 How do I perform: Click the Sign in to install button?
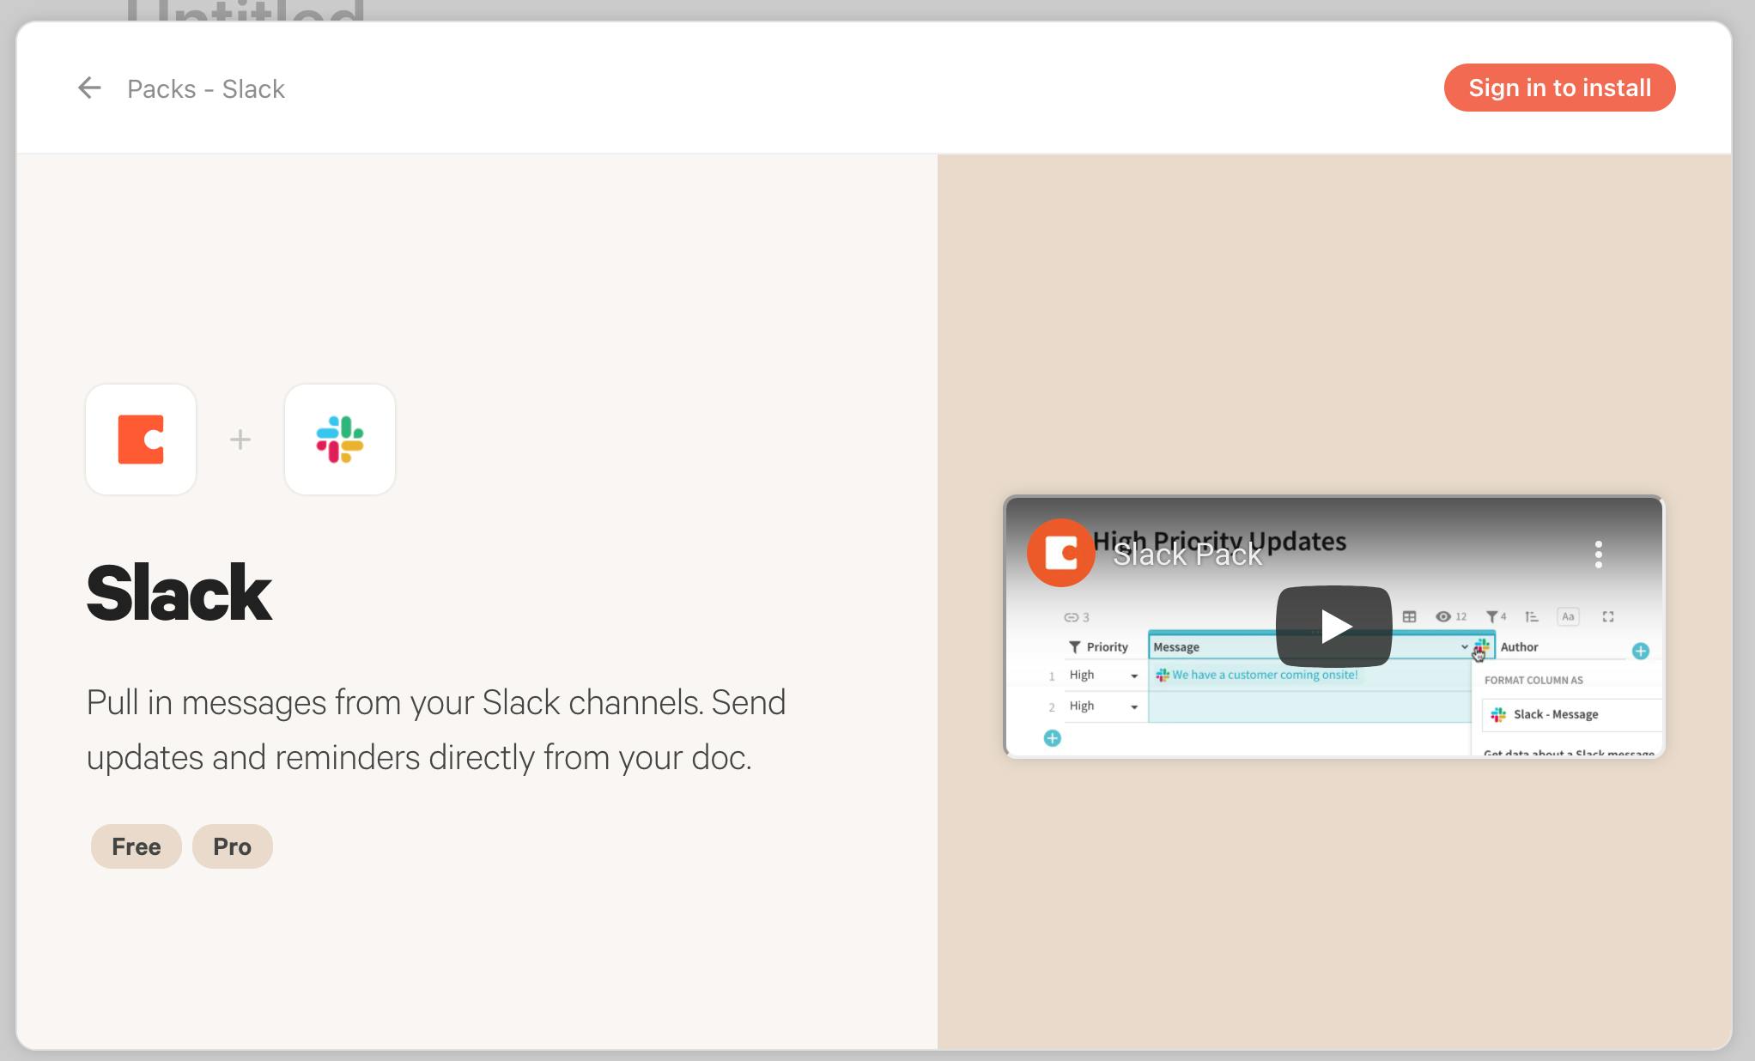click(1559, 88)
